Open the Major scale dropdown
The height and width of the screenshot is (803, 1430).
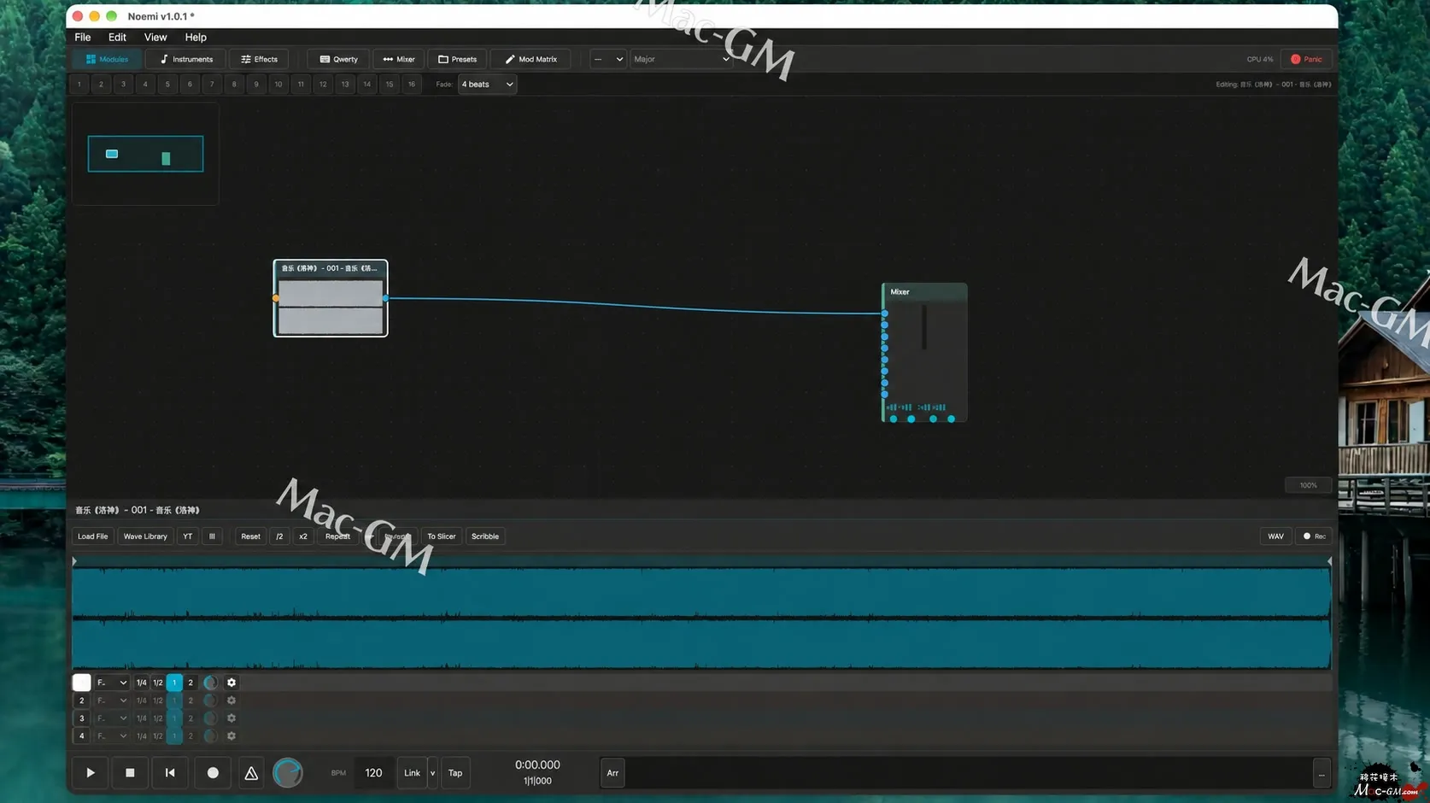(681, 59)
